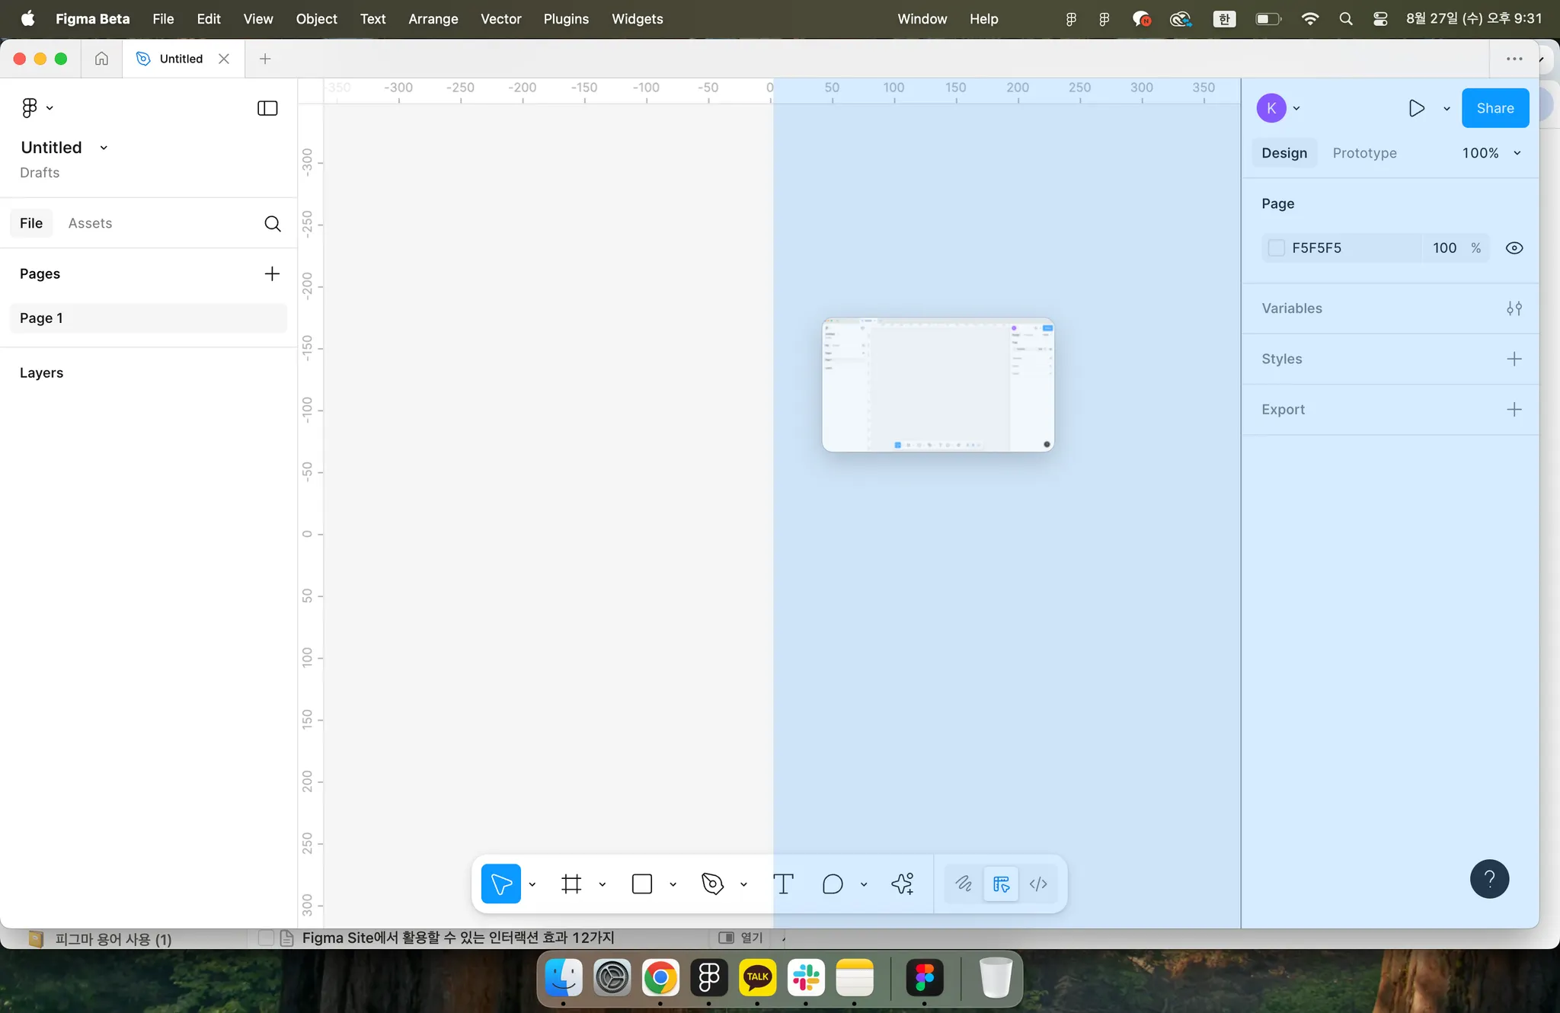Select the Rectangle shape tool
The width and height of the screenshot is (1560, 1013).
coord(642,884)
